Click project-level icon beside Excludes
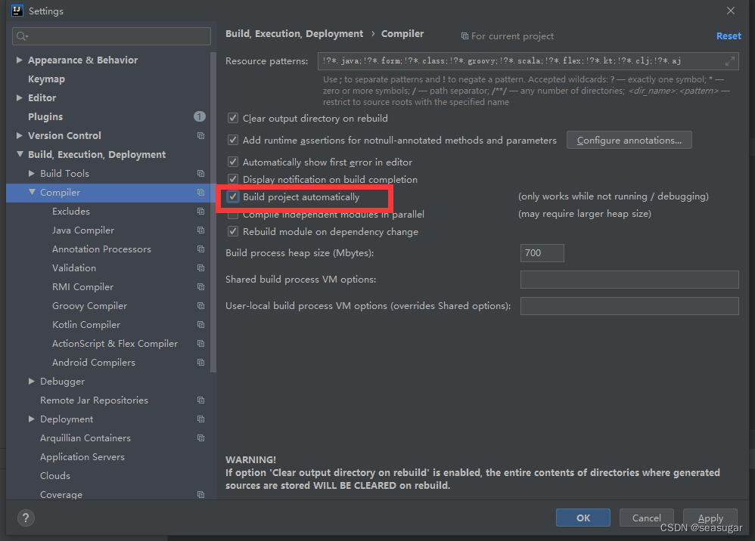Viewport: 755px width, 541px height. [200, 211]
